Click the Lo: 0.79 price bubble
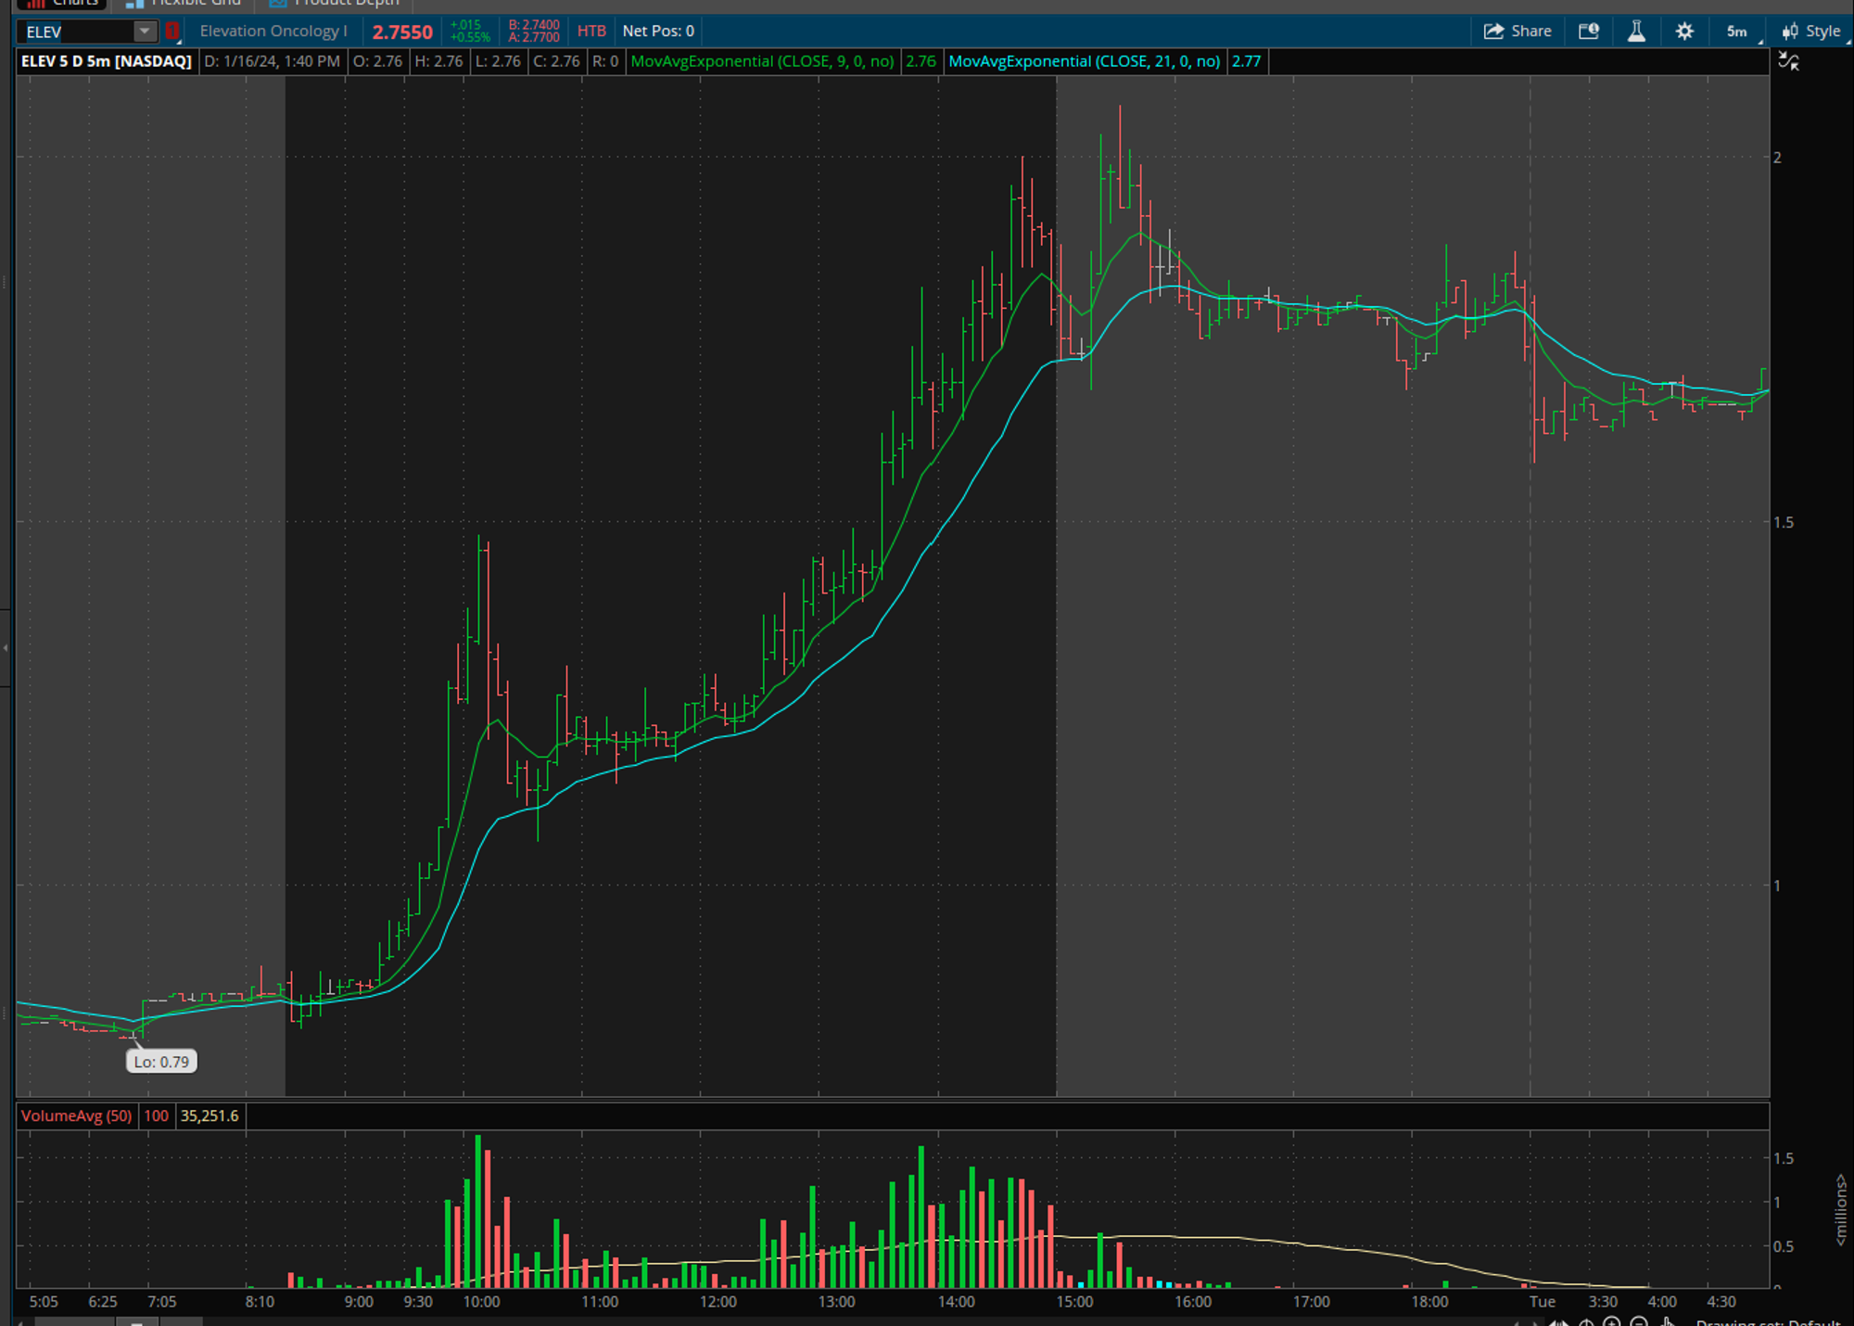1854x1326 pixels. click(161, 1060)
